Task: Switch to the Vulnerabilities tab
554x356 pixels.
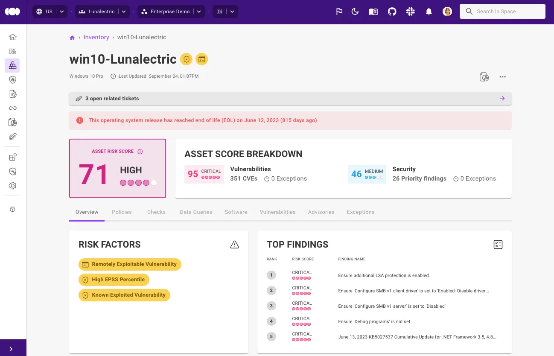Action: click(x=277, y=212)
